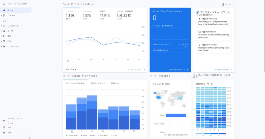This screenshot has width=265, height=139.
Task: Expand the Customization tree arrow
Action: click(x=2, y=15)
